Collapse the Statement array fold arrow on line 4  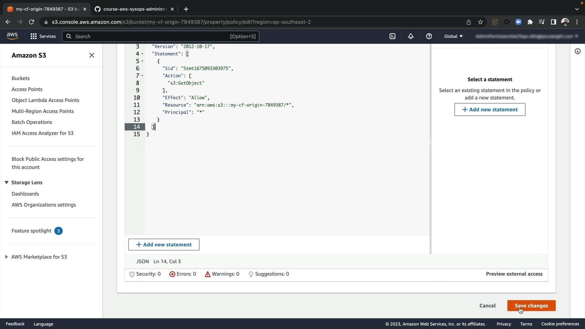click(x=142, y=54)
